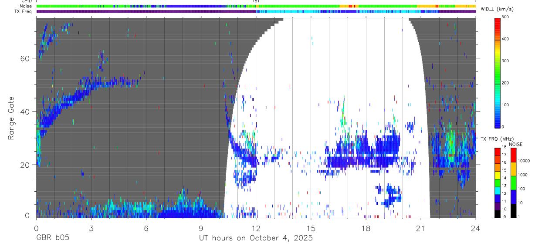Click the yellow segment of the TX FRQ legend
The width and height of the screenshot is (535, 247).
497,175
